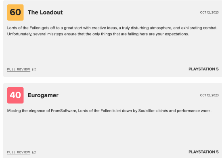Open Eurogamer's Full Review link
Viewport: 222px width, 158px height.
19,152
